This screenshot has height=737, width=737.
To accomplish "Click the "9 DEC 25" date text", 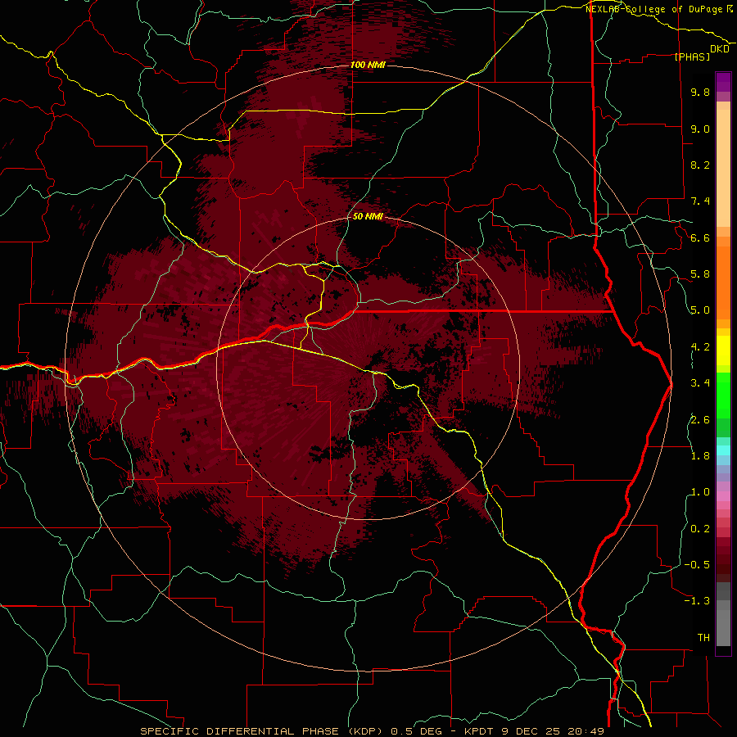I will click(x=531, y=731).
